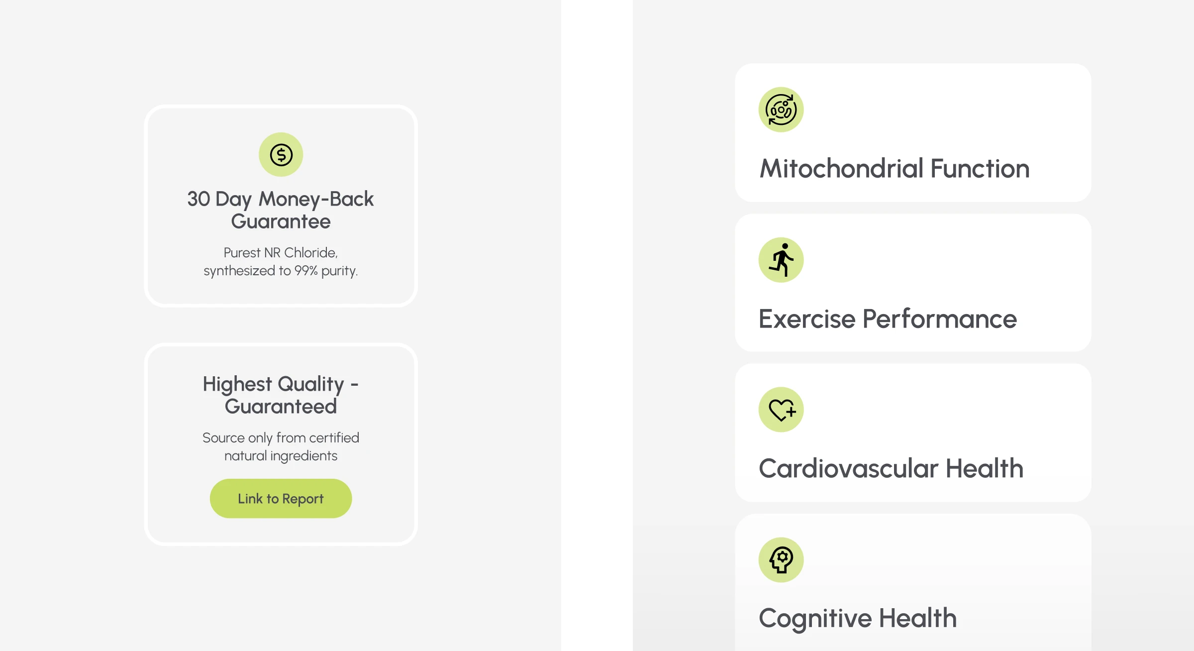
Task: Click the white divider strip between panels
Action: coord(597,325)
